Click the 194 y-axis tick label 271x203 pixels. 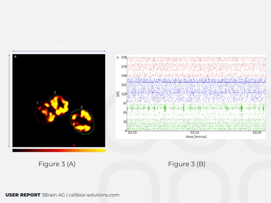click(x=124, y=76)
